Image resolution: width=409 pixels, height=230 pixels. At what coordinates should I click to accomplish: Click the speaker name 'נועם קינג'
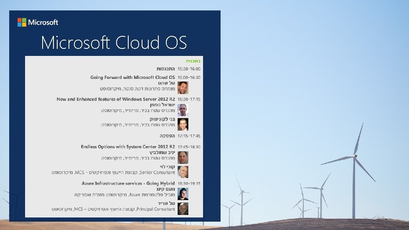[x=165, y=190]
